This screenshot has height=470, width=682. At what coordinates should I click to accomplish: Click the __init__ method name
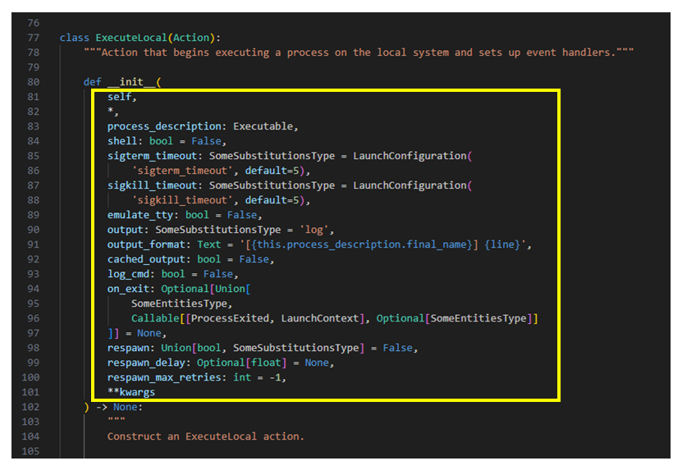click(x=131, y=82)
